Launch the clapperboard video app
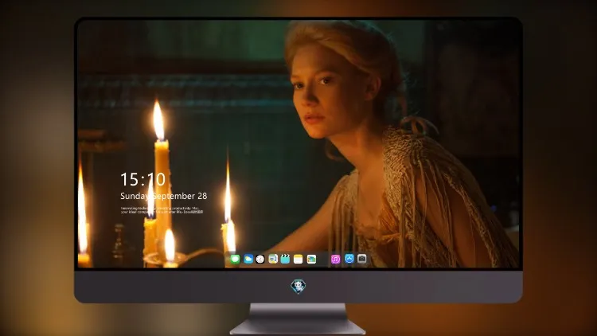 click(285, 259)
